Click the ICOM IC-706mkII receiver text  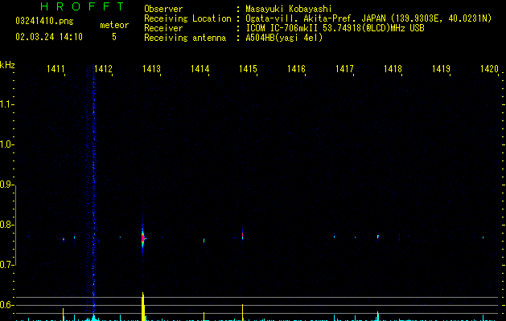click(x=335, y=28)
